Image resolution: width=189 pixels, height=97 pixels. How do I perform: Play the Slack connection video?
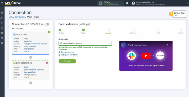click(146, 56)
